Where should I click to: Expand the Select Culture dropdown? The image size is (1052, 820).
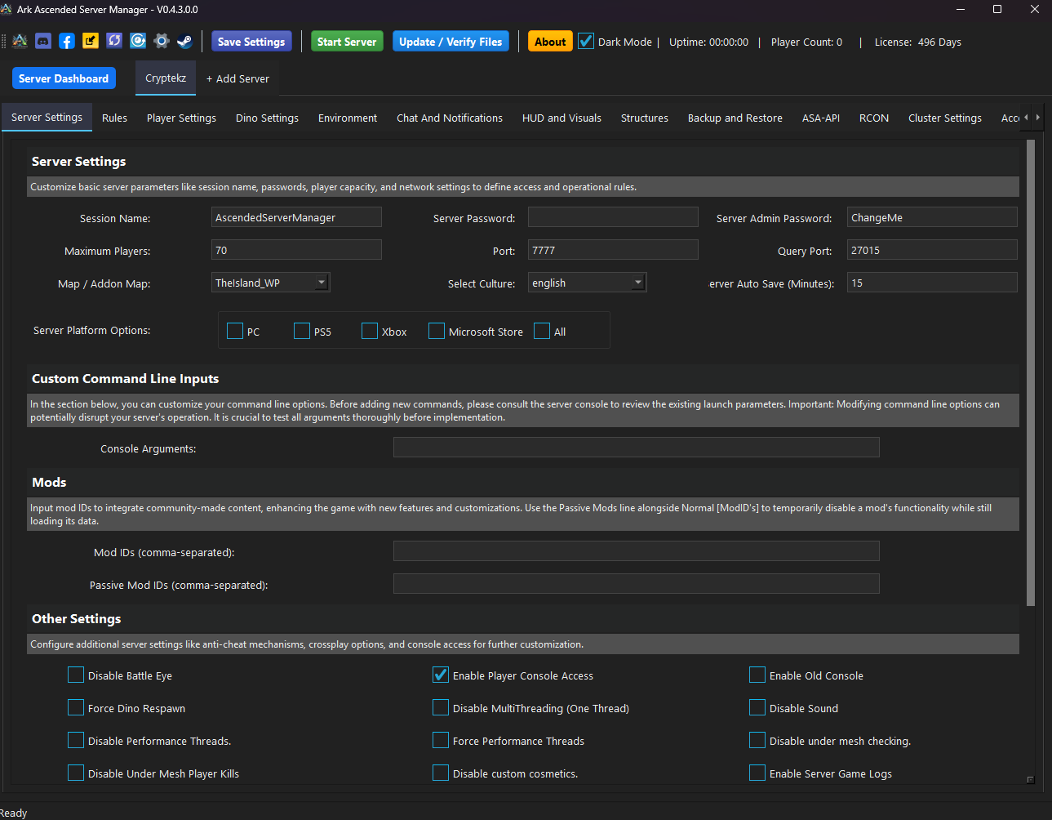click(x=588, y=283)
